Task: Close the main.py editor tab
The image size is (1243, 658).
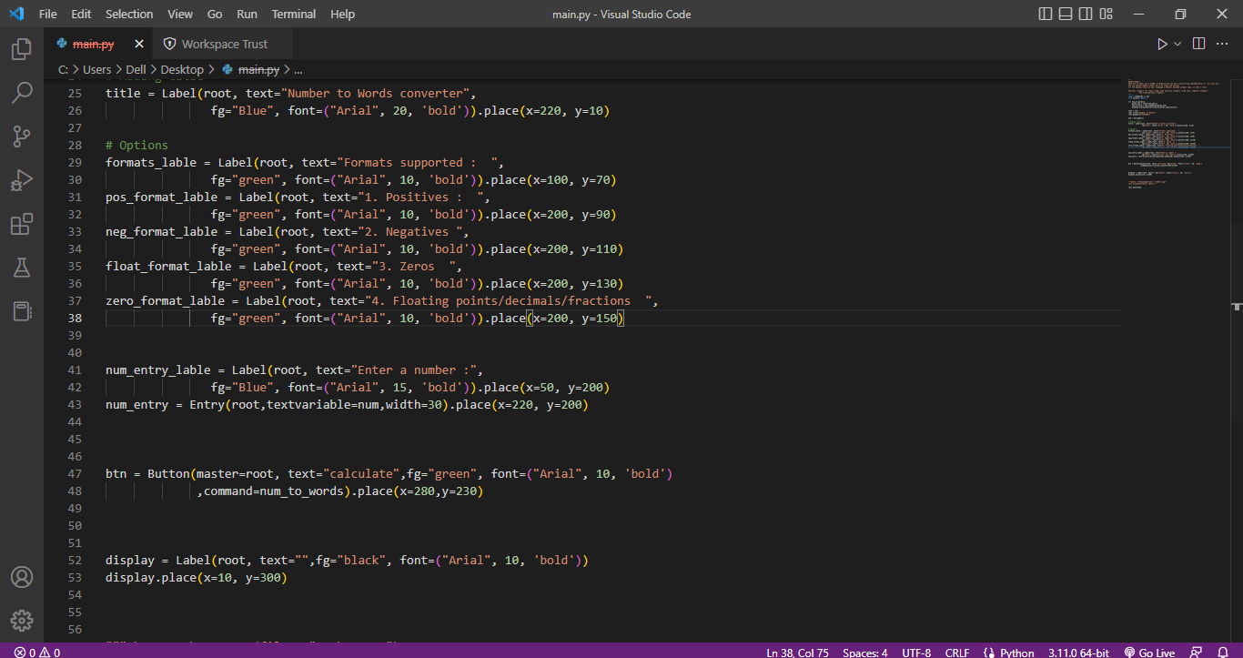Action: coord(139,44)
